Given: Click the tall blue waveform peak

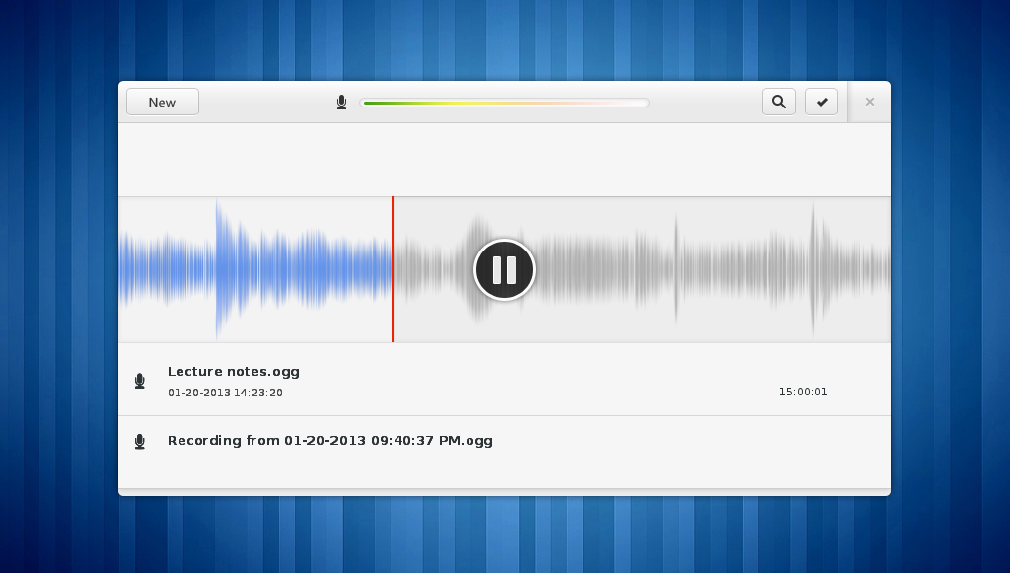Looking at the screenshot, I should point(218,270).
